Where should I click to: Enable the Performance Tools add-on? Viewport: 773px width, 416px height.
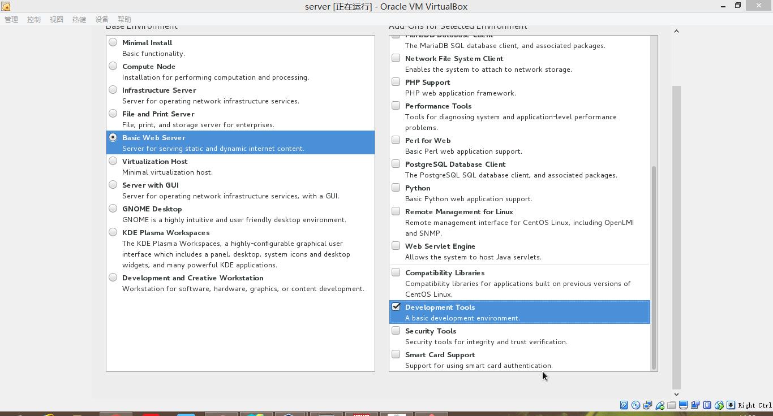click(x=396, y=105)
